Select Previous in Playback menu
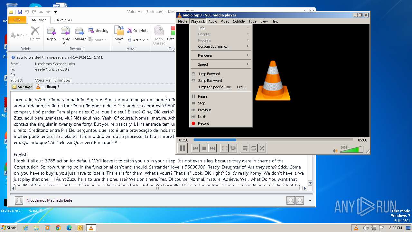 click(221, 110)
